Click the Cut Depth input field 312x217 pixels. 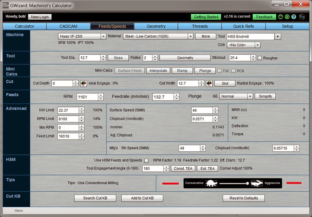(62, 84)
